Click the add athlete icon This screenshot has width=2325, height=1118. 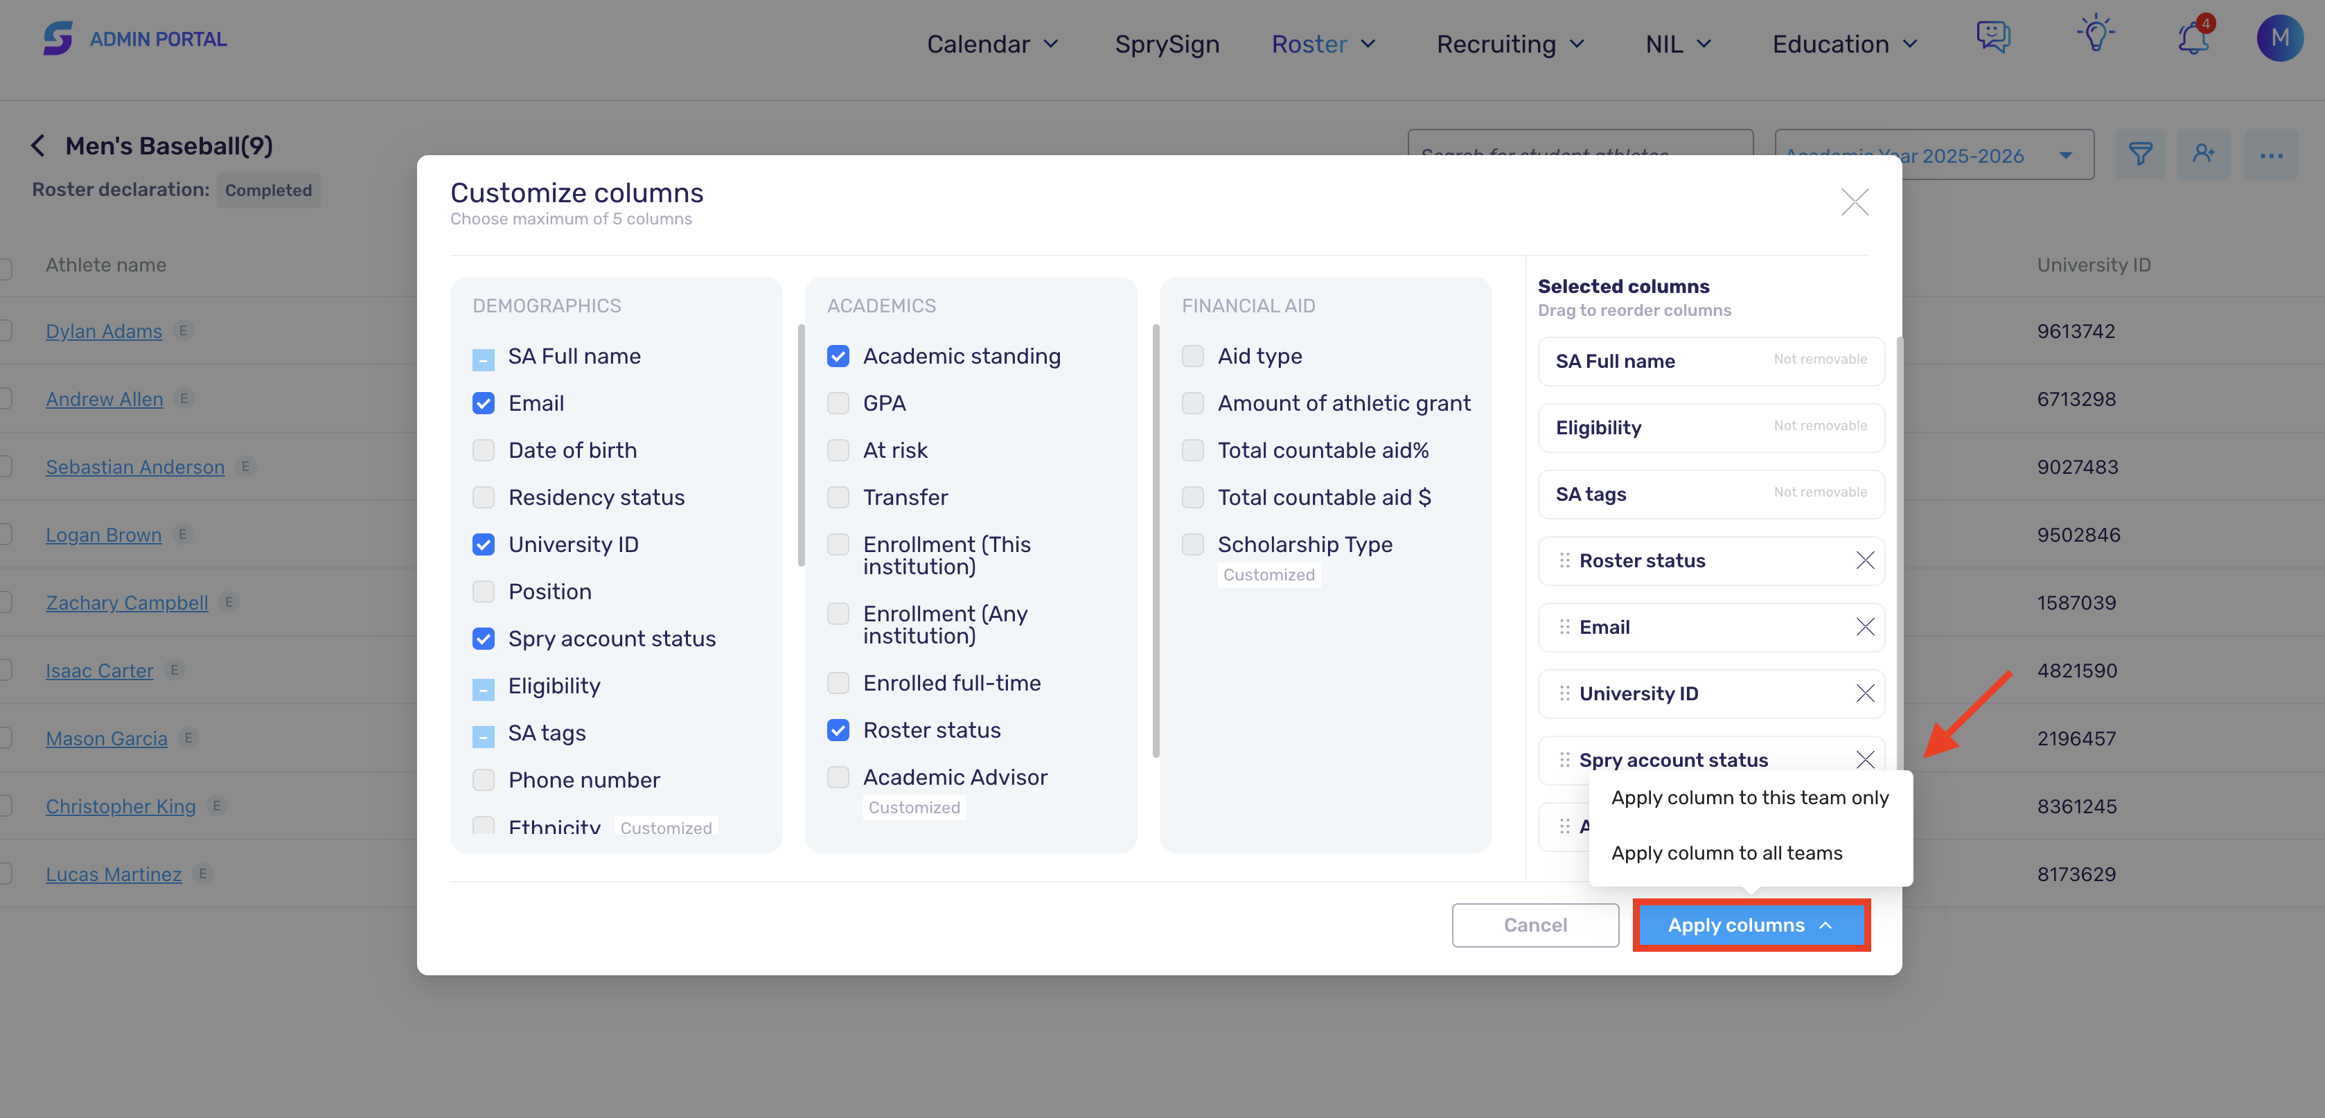tap(2203, 154)
